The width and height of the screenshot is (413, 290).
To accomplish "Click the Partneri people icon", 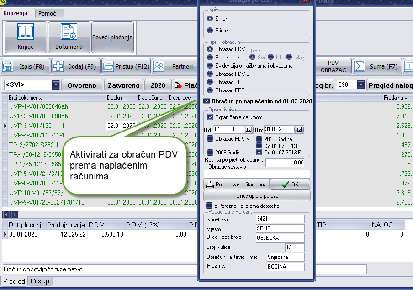I will point(159,67).
